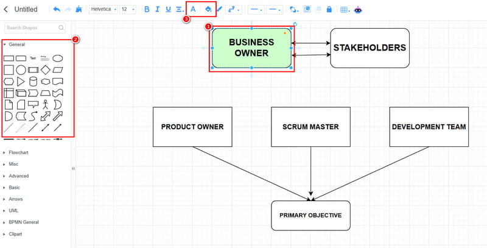The image size is (487, 248).
Task: Pick the triangle shape
Action: pyautogui.click(x=21, y=82)
